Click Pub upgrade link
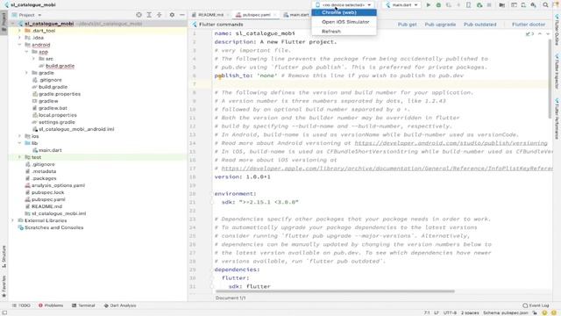 coord(440,25)
